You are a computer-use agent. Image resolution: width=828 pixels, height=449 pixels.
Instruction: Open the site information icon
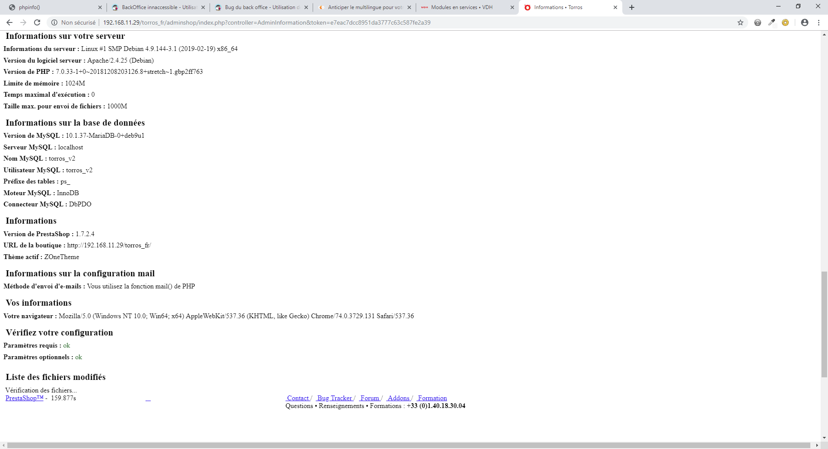tap(54, 22)
